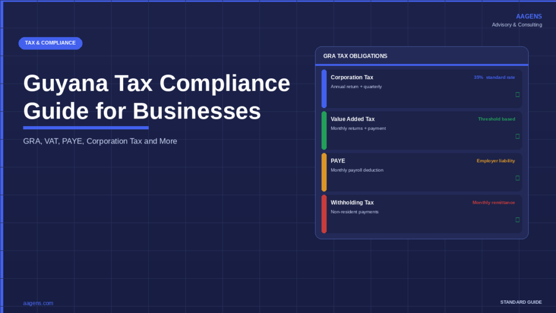This screenshot has width=556, height=313.
Task: Click the orange PAYE color bar
Action: coord(324,172)
